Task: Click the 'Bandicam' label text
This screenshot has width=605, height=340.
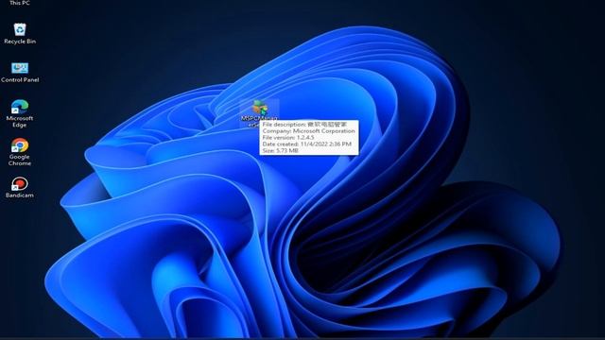Action: [20, 195]
